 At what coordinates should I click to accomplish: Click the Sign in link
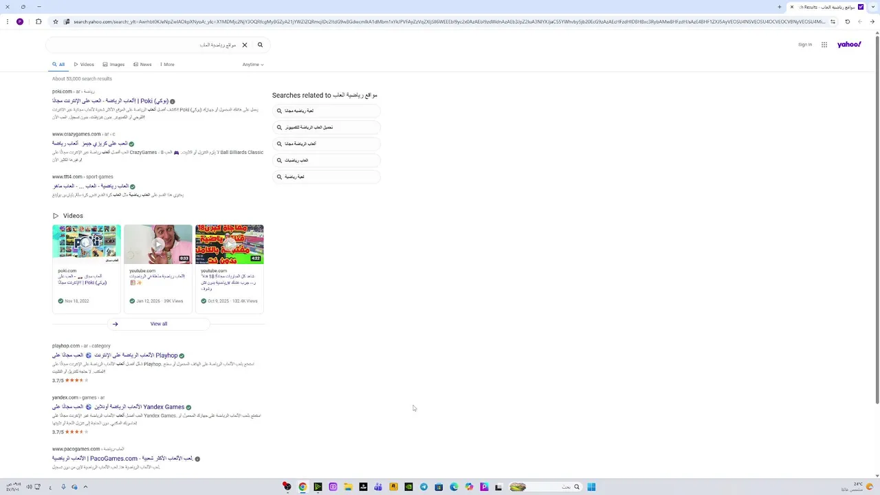(805, 45)
